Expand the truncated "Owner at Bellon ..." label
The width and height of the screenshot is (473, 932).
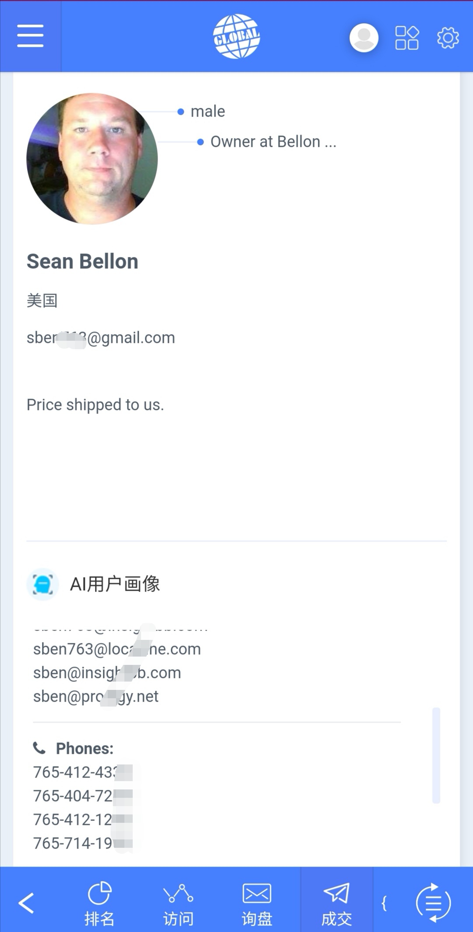[x=273, y=142]
